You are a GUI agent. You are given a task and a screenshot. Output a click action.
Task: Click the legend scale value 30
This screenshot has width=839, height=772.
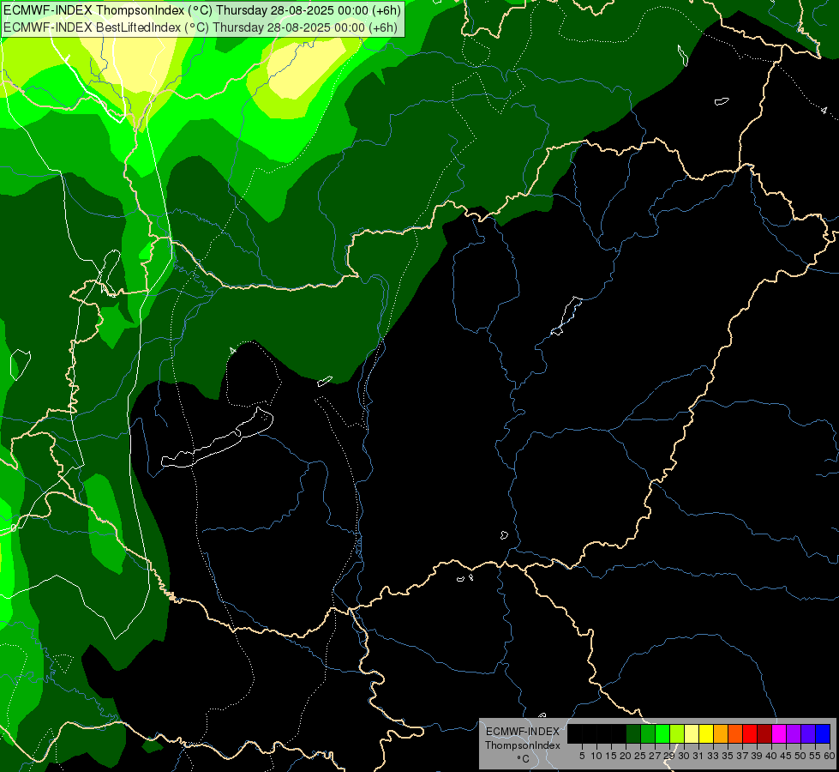pyautogui.click(x=684, y=756)
